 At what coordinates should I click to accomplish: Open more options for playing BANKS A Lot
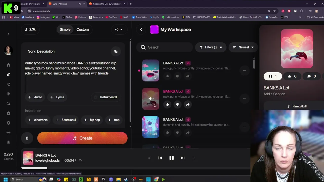245,99
